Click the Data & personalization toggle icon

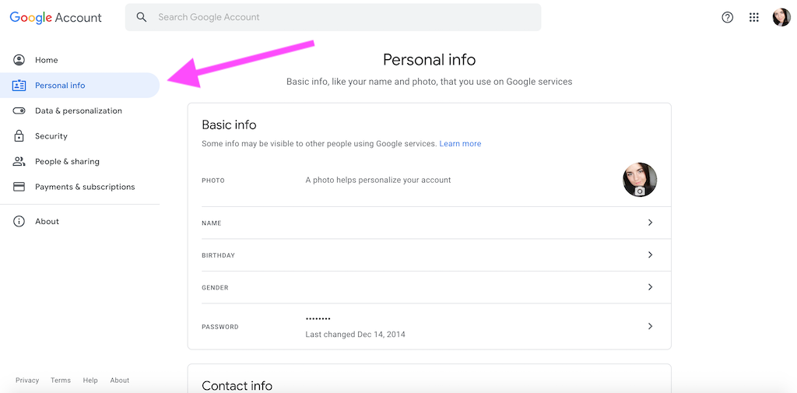[19, 111]
